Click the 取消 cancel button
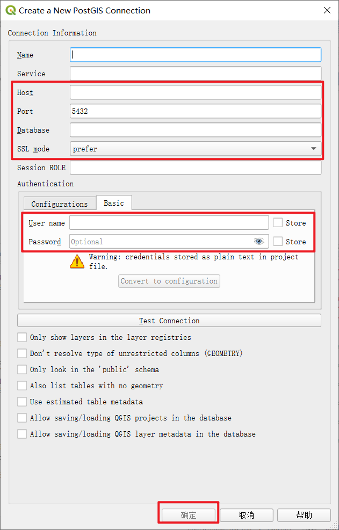This screenshot has height=530, width=339. click(x=246, y=515)
